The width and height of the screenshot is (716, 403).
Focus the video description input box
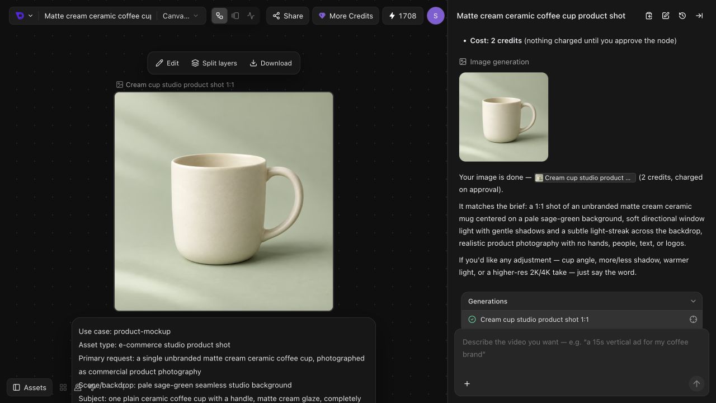point(582,348)
